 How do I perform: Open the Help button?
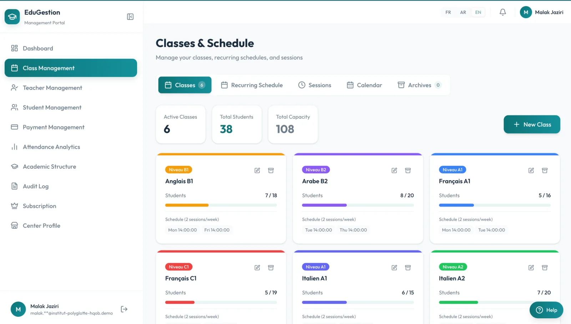pos(546,310)
